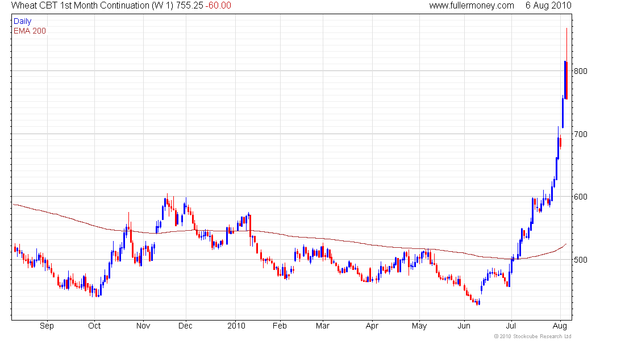This screenshot has height=341, width=625.
Task: Click the 'Mar' month label on time axis
Action: tap(323, 326)
